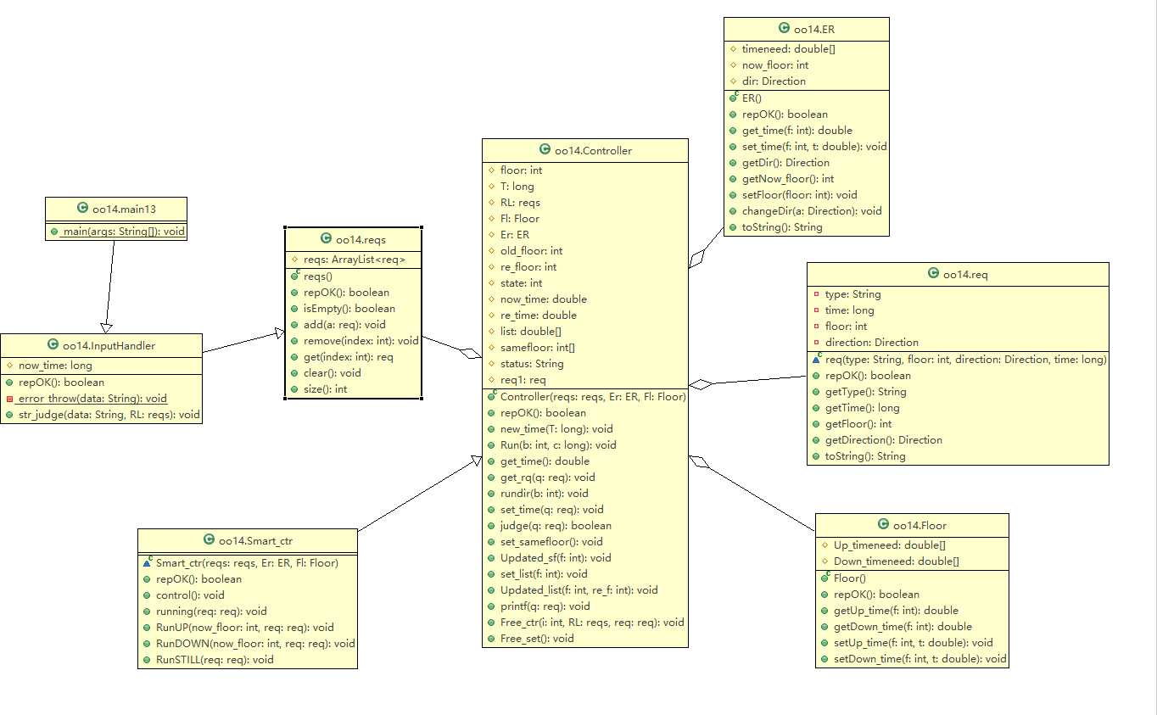Click the constructor icon beside ER()
The width and height of the screenshot is (1157, 715).
734,98
